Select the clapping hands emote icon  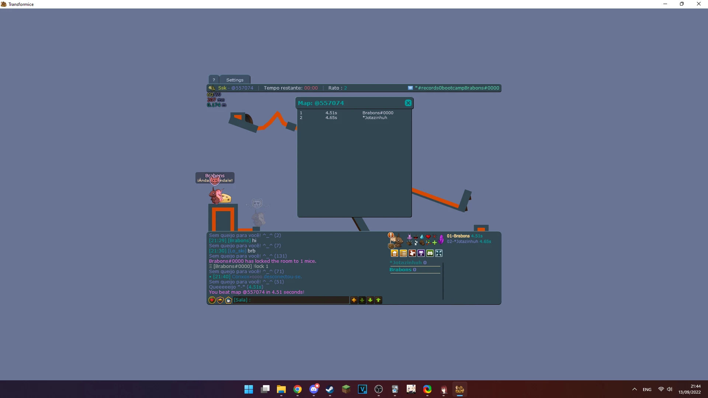pos(409,242)
